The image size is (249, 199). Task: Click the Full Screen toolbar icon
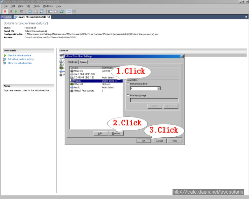tap(61, 11)
